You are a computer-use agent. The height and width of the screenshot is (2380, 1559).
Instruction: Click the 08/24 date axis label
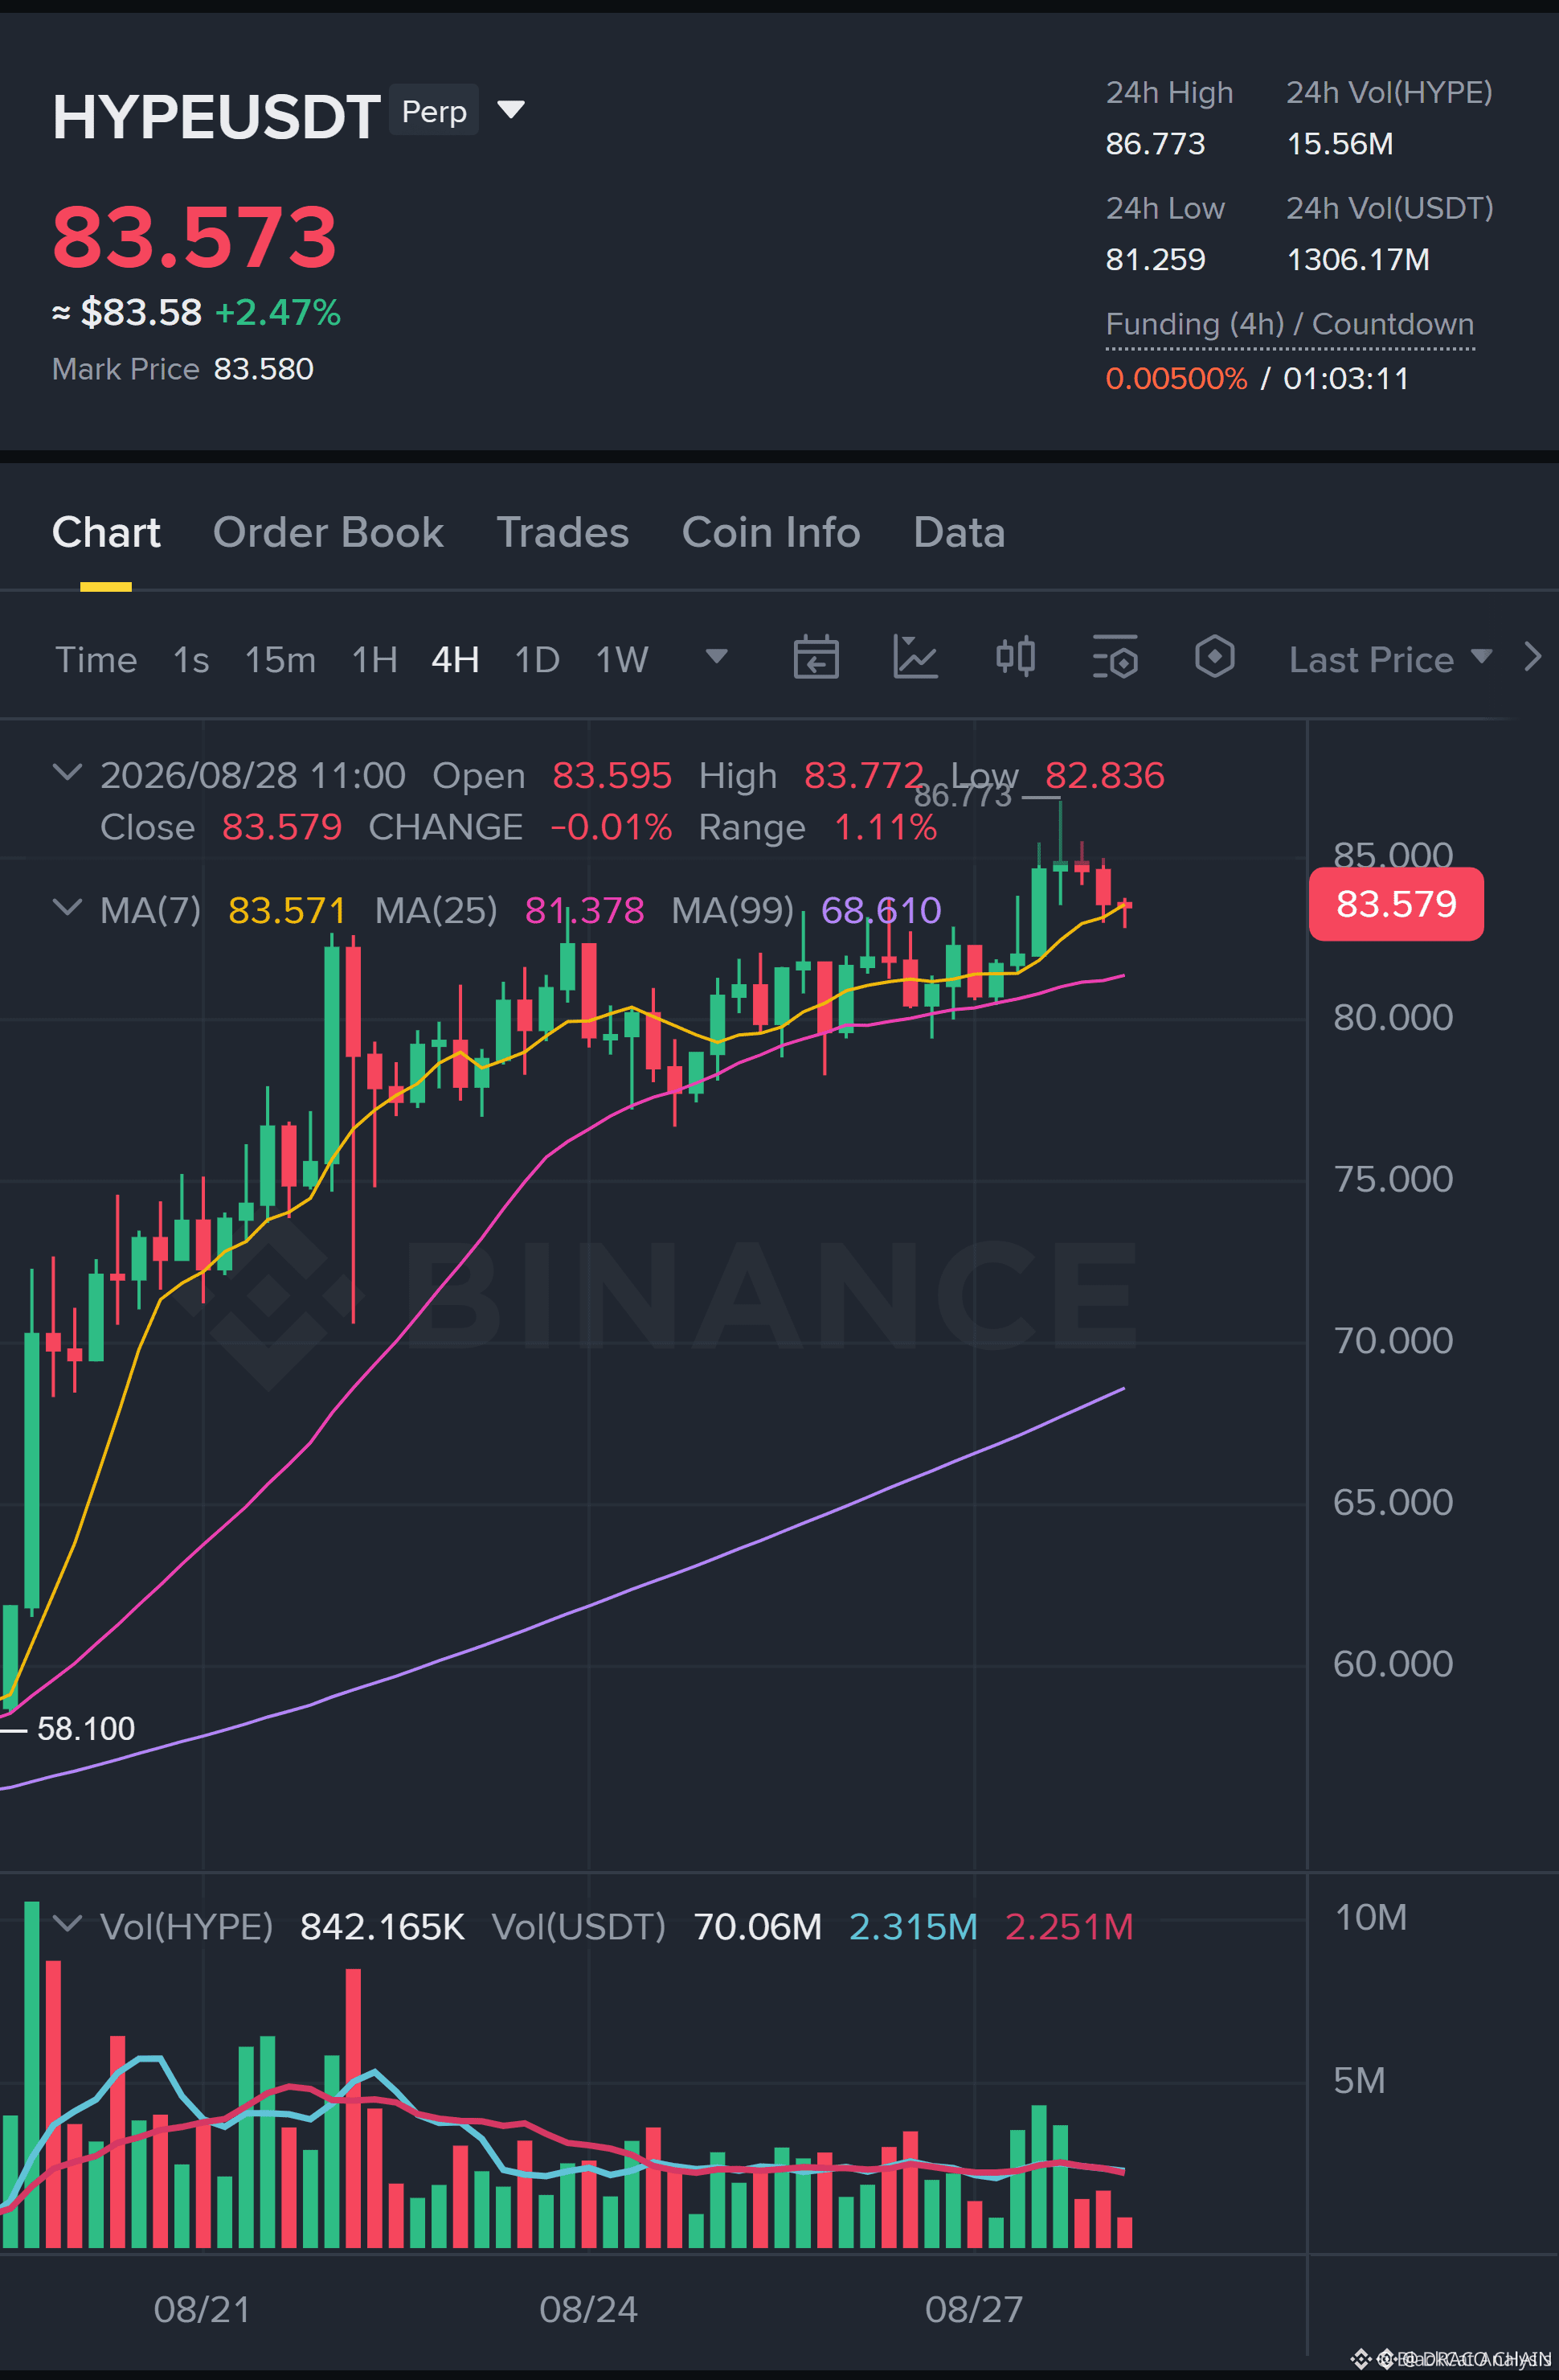pyautogui.click(x=587, y=2309)
